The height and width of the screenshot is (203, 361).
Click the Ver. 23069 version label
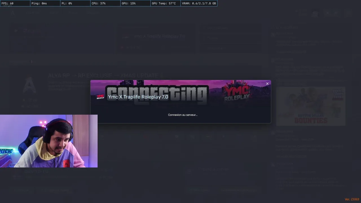(352, 199)
